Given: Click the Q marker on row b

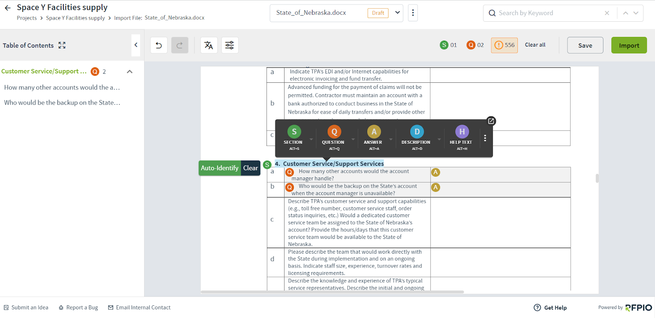Looking at the screenshot, I should coord(290,187).
